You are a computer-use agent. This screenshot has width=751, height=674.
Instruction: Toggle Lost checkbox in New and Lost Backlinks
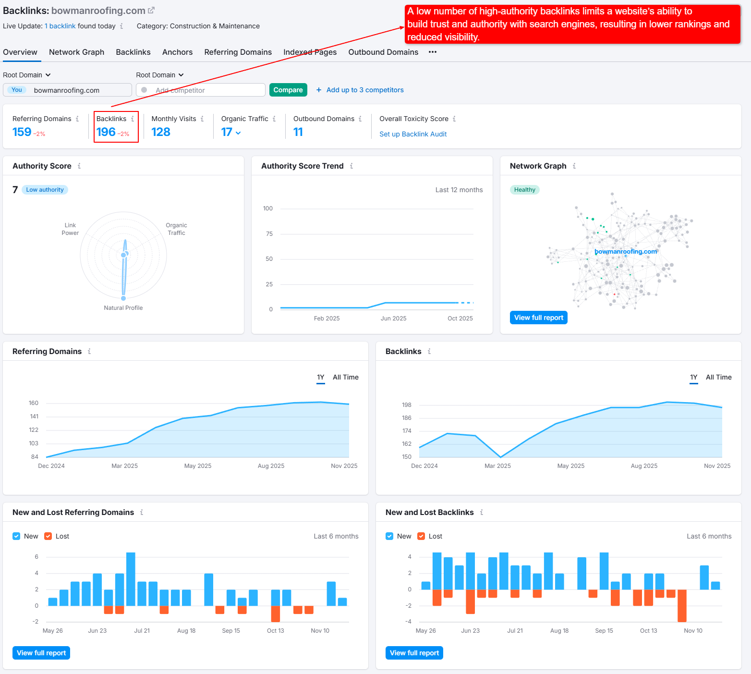[x=421, y=536]
